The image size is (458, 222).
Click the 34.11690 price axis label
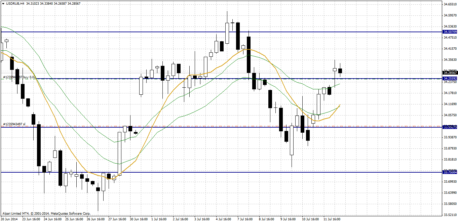pos(450,104)
